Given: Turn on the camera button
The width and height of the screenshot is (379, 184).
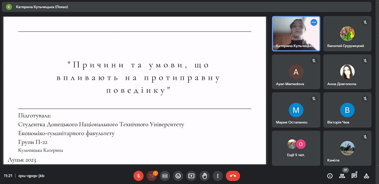Looking at the screenshot, I should click(152, 176).
